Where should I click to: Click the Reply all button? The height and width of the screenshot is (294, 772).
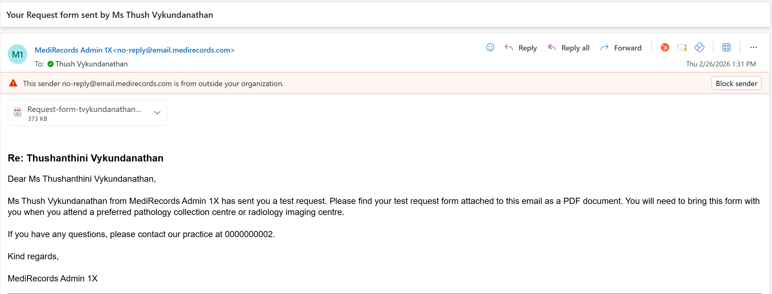(568, 48)
